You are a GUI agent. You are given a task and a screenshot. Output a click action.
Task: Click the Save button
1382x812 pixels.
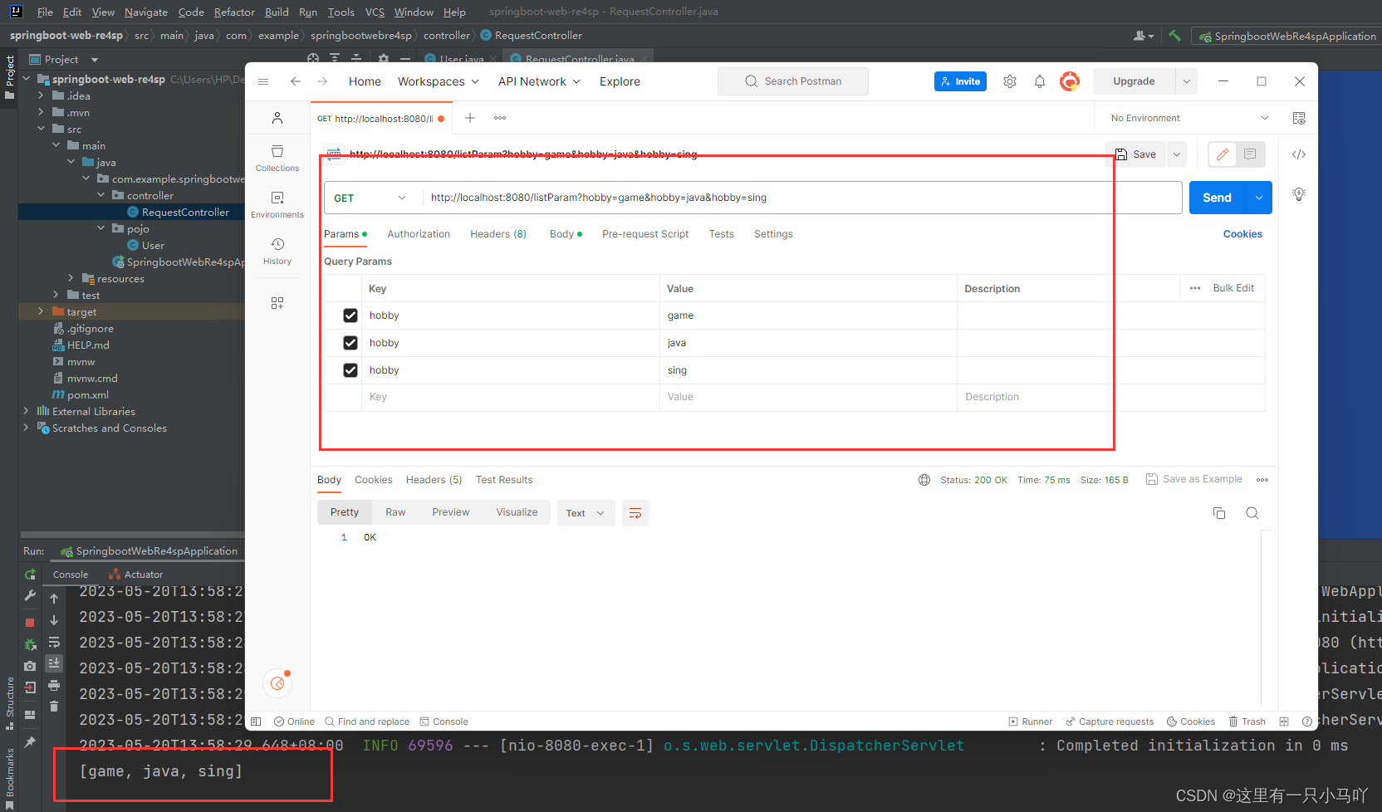(1135, 154)
